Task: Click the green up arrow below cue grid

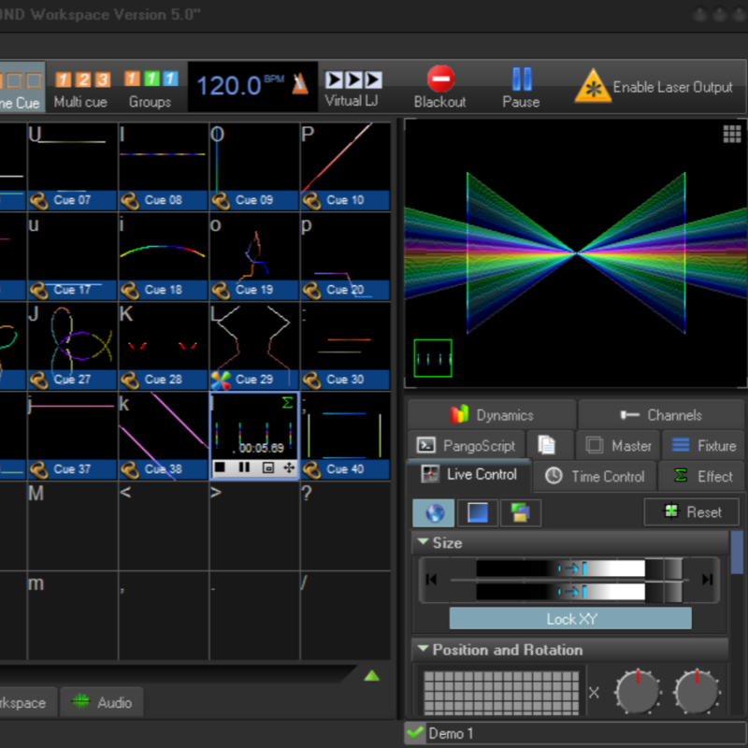Action: pos(371,675)
